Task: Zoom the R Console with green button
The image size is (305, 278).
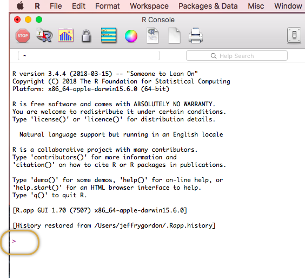Action: pos(39,20)
